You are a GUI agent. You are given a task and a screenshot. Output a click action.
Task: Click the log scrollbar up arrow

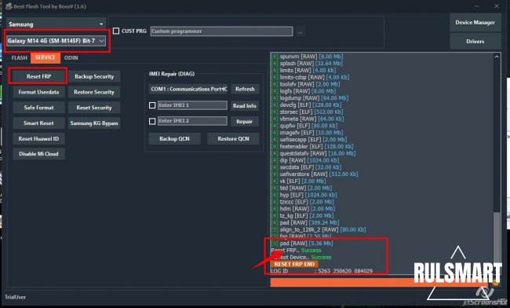pyautogui.click(x=497, y=57)
